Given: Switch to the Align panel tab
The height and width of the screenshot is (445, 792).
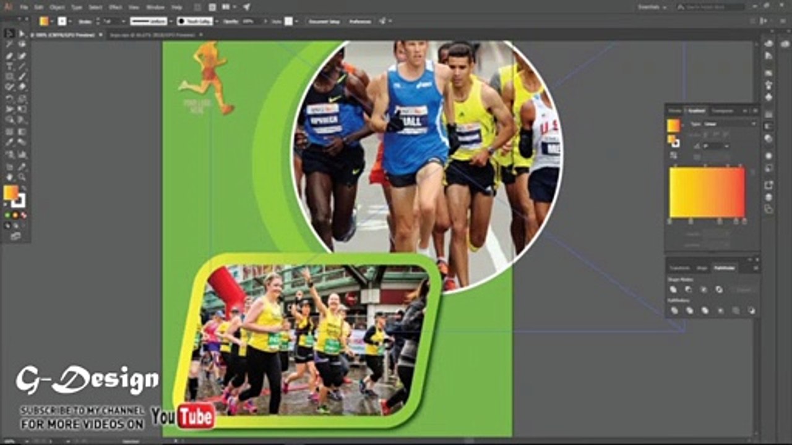Looking at the screenshot, I should tap(702, 268).
